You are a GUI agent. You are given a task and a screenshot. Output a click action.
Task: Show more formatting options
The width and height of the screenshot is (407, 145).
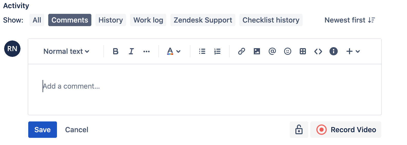[x=147, y=51]
